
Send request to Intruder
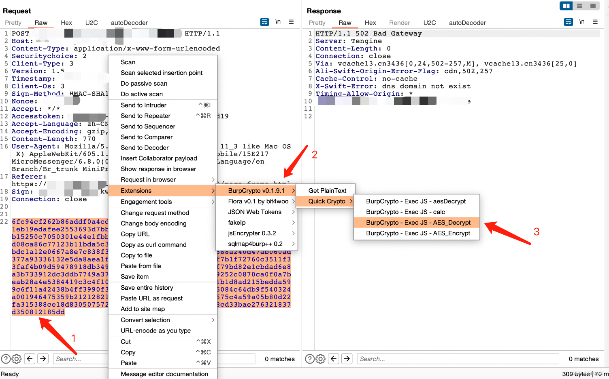(x=163, y=105)
